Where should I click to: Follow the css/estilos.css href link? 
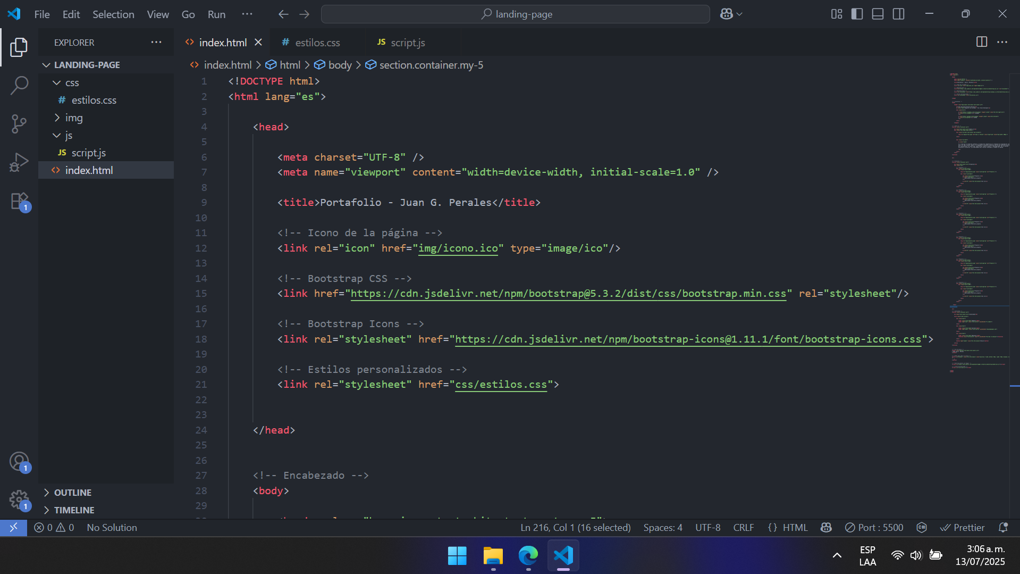point(501,385)
